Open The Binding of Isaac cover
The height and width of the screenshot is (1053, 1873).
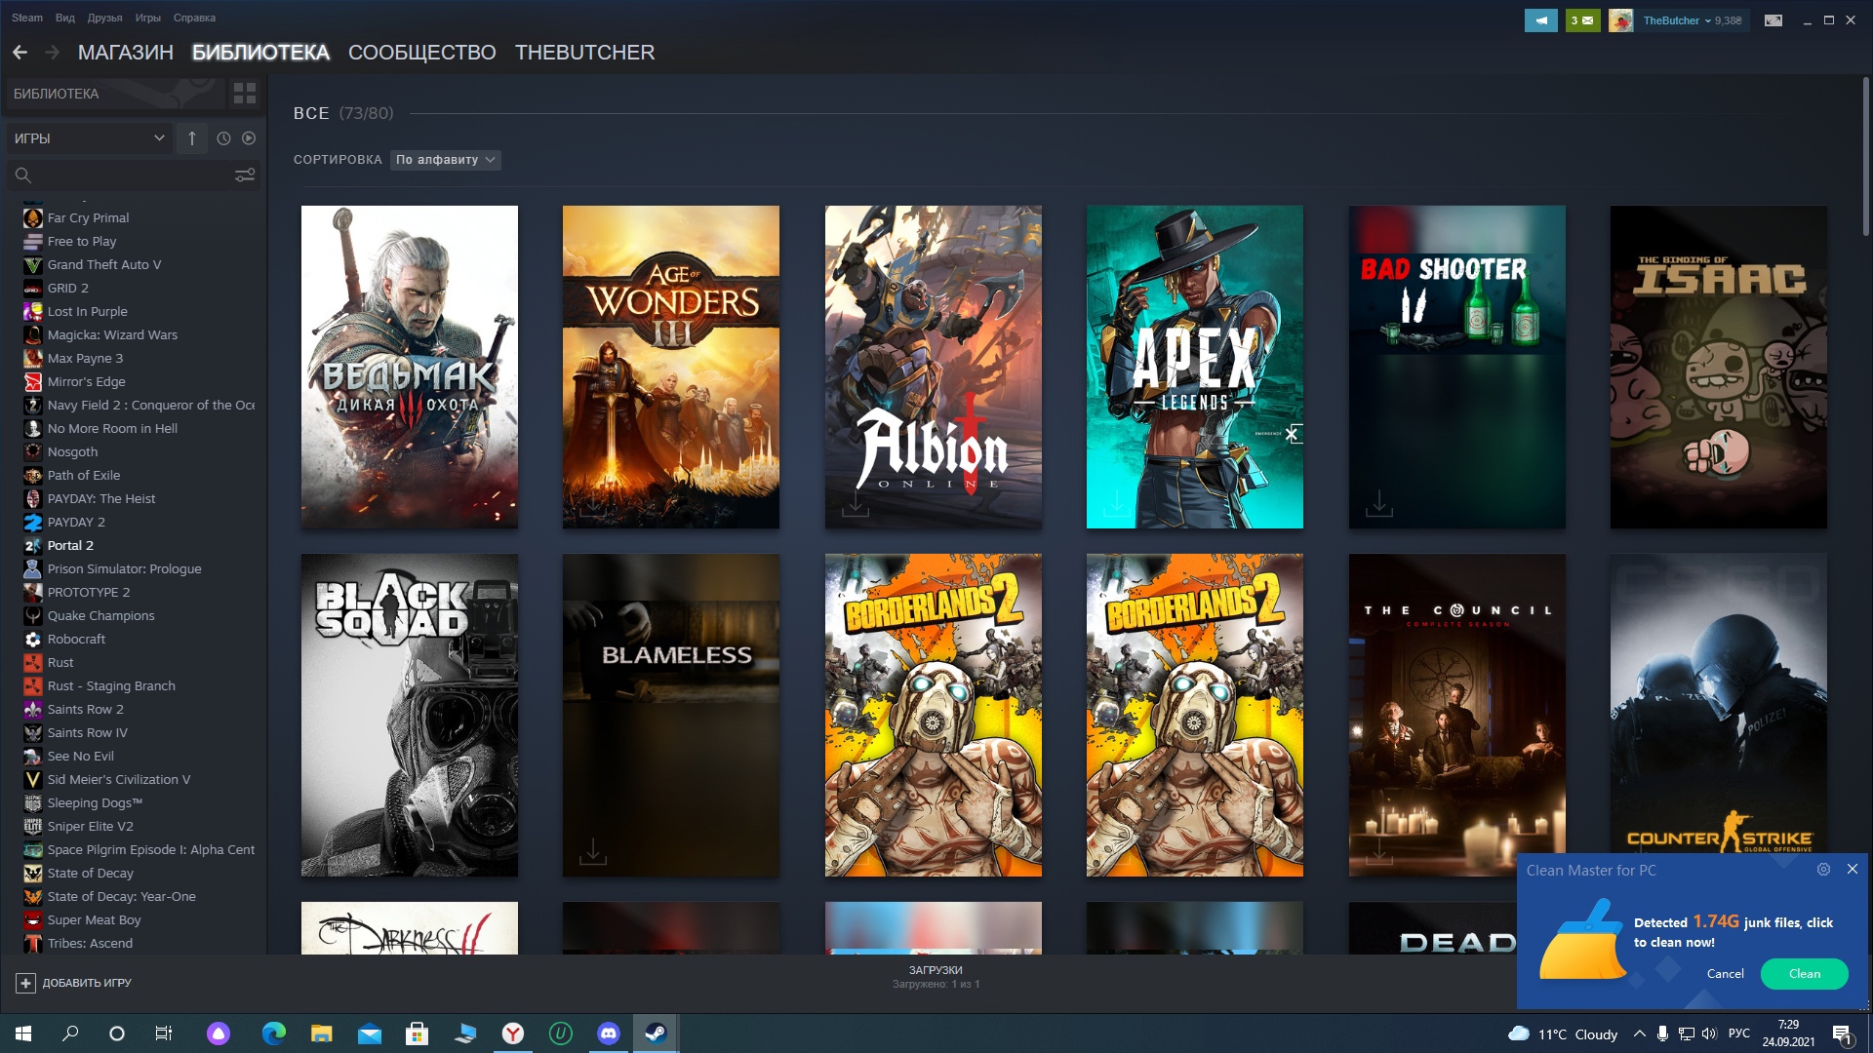coord(1719,367)
